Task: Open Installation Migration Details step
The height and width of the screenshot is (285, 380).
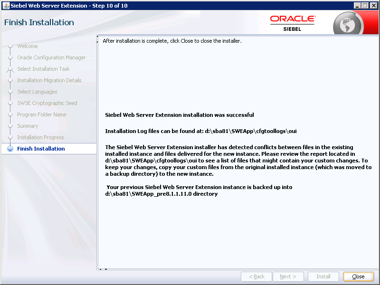Action: [x=49, y=80]
